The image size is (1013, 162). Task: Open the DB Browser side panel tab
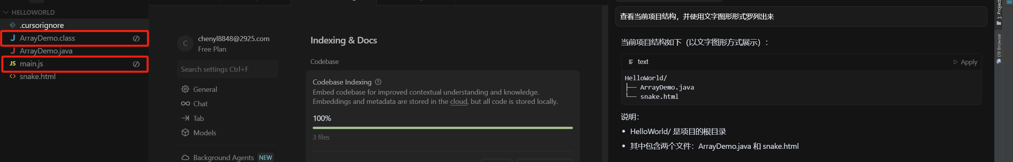(x=999, y=48)
